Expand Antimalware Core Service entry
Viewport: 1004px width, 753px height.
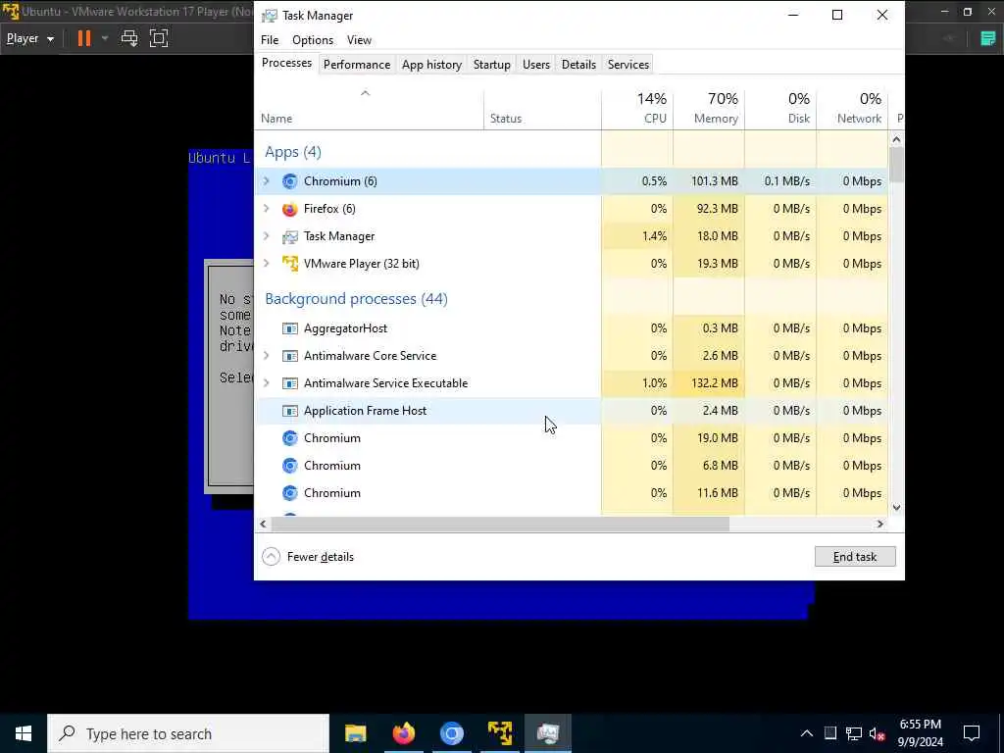[267, 356]
